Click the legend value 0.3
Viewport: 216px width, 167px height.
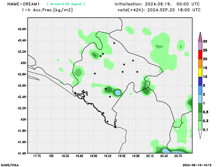point(206,121)
